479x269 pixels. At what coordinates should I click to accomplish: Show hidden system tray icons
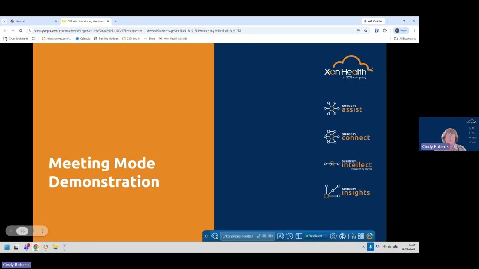pyautogui.click(x=363, y=247)
